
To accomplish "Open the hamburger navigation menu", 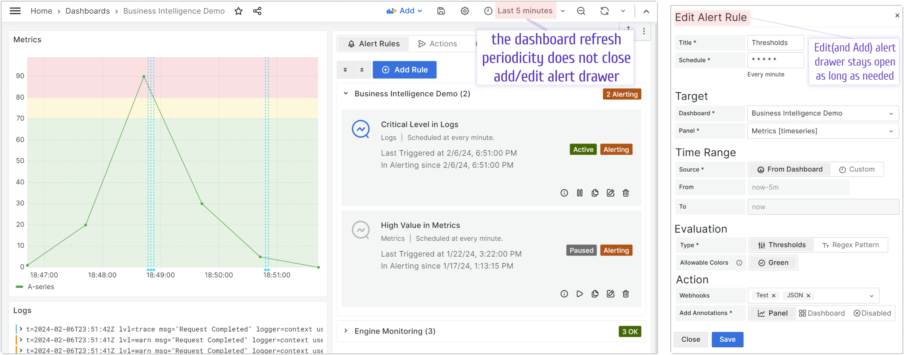I will tap(15, 11).
